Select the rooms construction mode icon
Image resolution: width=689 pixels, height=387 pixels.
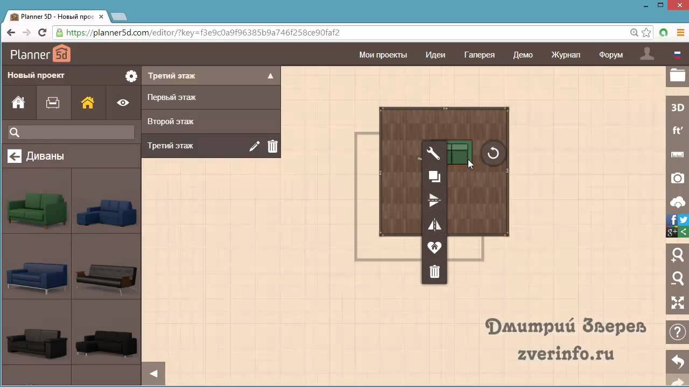coord(19,102)
